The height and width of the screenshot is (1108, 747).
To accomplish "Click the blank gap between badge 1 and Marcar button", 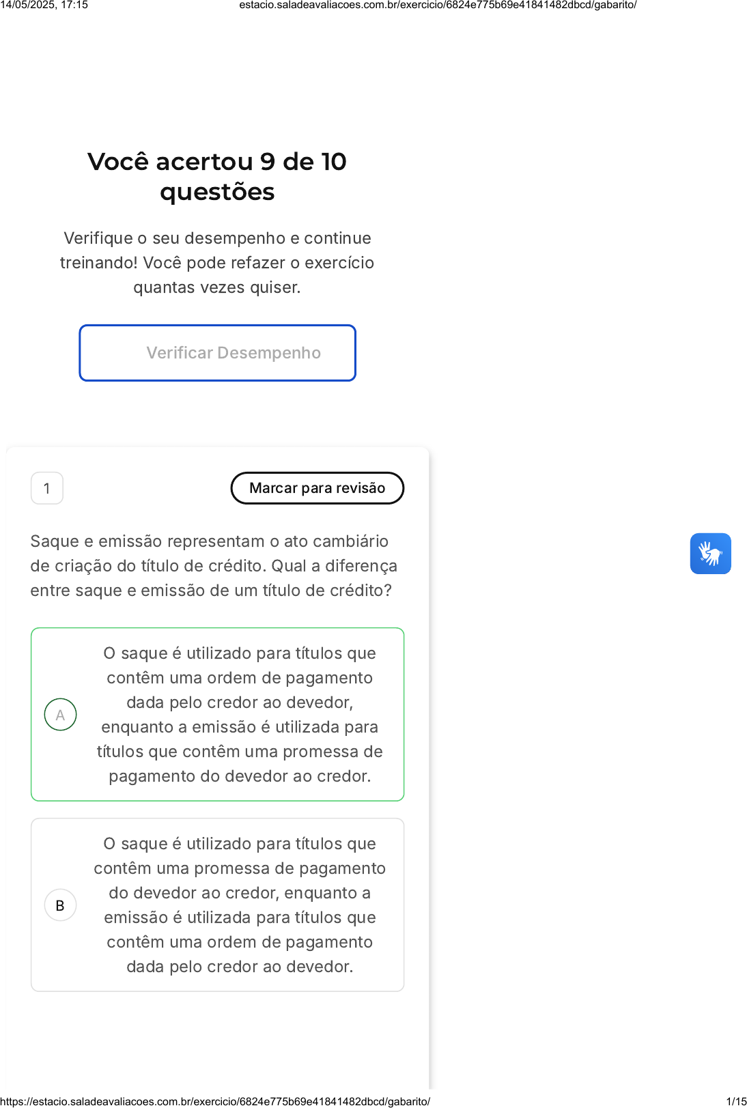I will tap(147, 488).
